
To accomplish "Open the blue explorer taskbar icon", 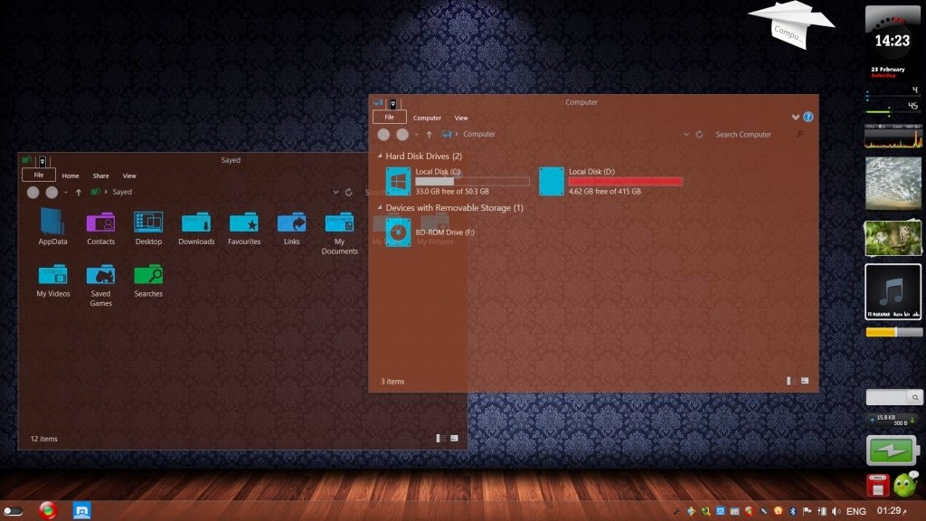I will point(81,511).
